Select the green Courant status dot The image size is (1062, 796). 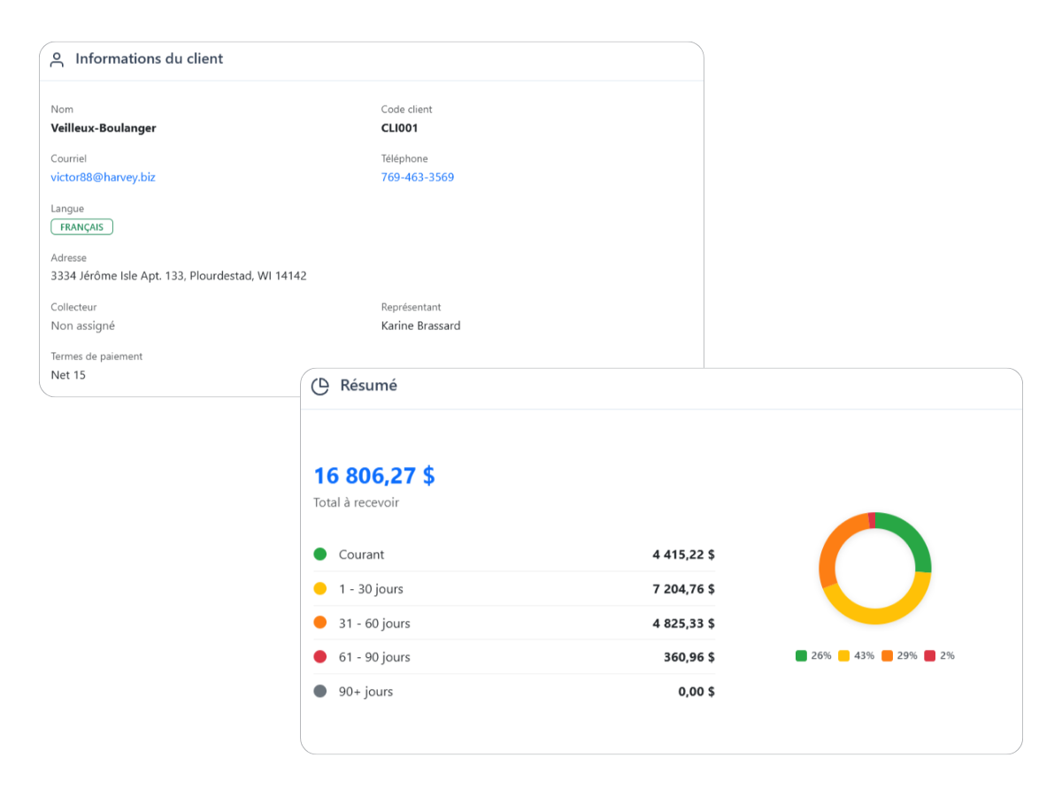(x=319, y=554)
